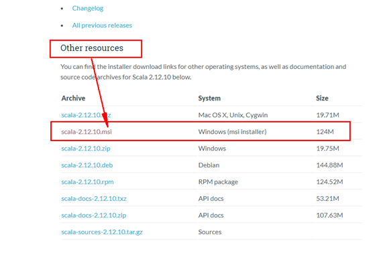Open All previous releases link
385x253 pixels.
(102, 25)
